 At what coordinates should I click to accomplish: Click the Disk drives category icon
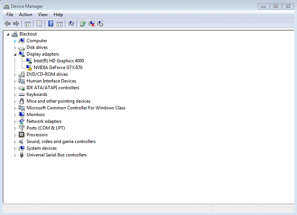tap(22, 48)
